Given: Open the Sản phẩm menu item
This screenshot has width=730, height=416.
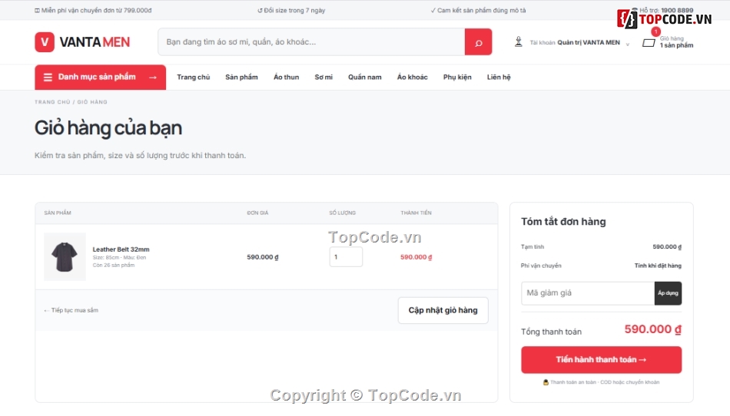Looking at the screenshot, I should pyautogui.click(x=241, y=78).
